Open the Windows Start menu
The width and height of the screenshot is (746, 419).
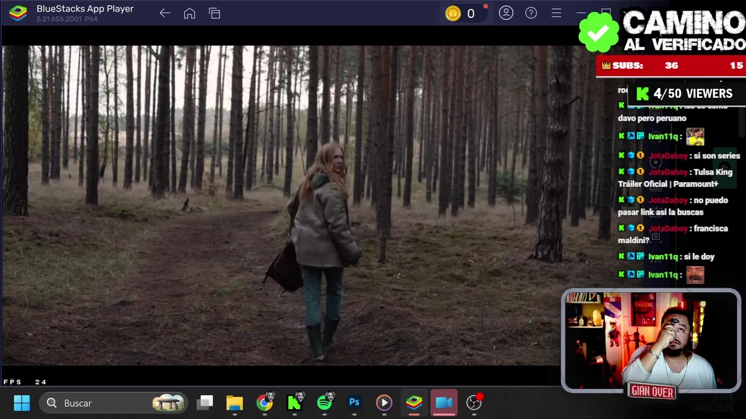tap(22, 403)
